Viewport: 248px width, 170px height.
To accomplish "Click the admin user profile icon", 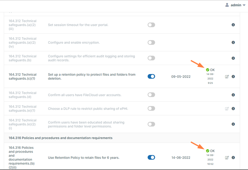I will click(x=227, y=5).
